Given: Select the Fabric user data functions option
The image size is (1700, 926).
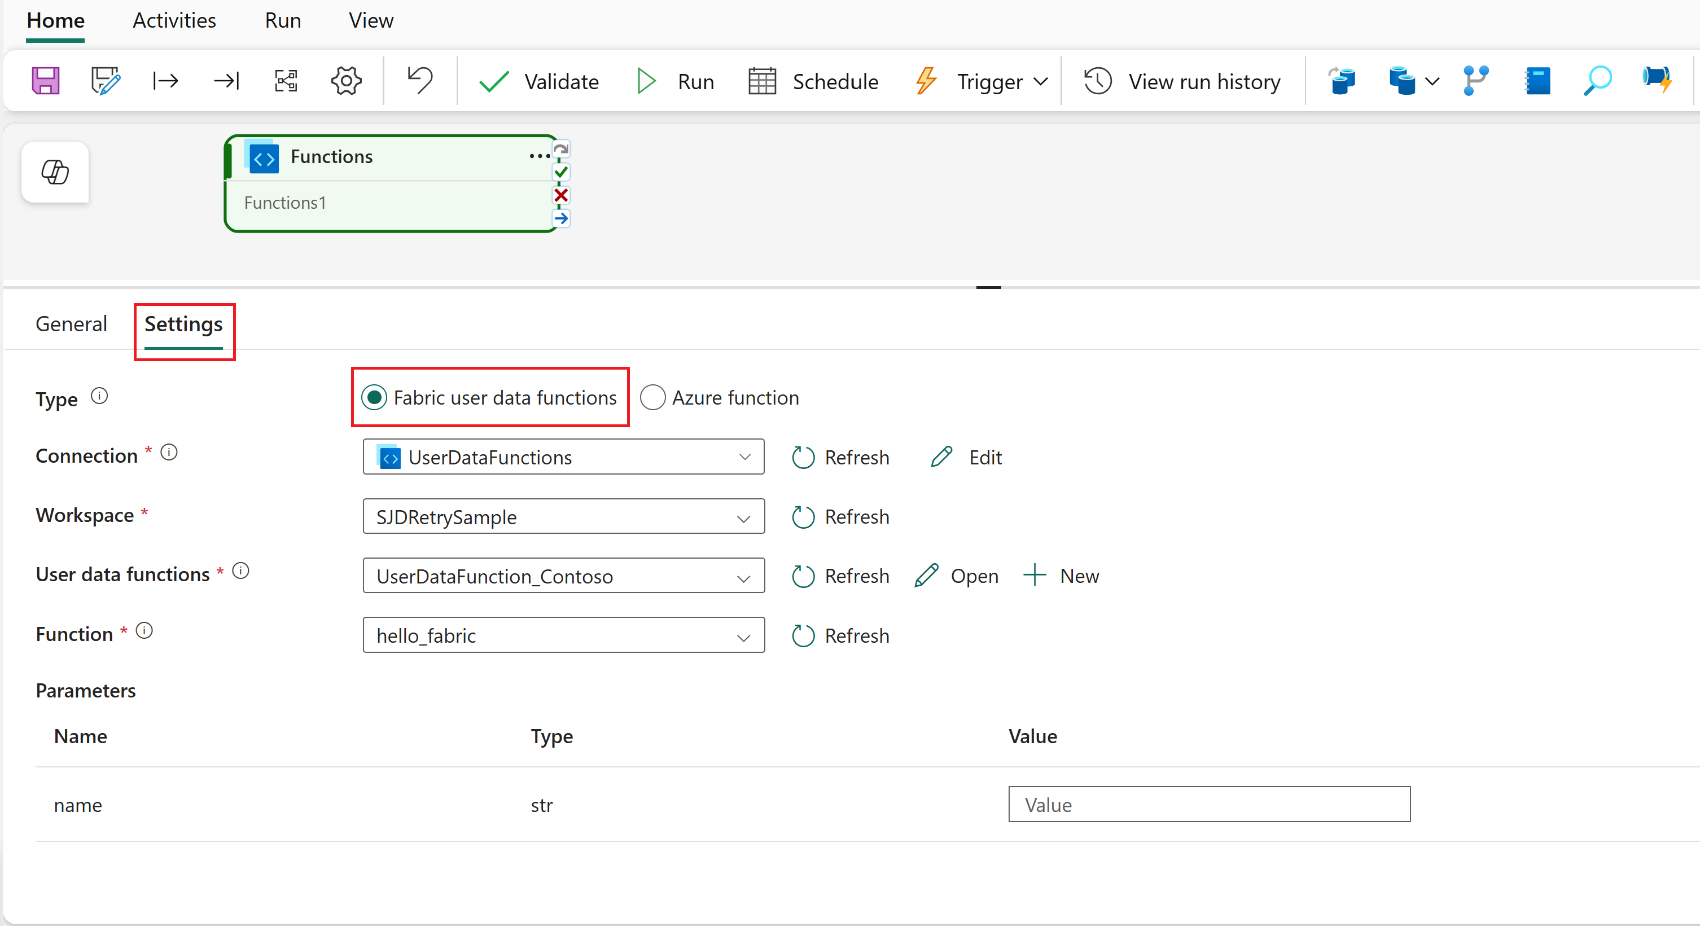Looking at the screenshot, I should pyautogui.click(x=375, y=397).
